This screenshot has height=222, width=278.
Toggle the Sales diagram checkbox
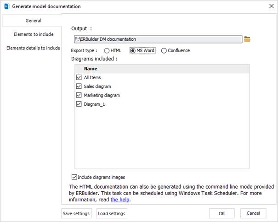pyautogui.click(x=79, y=87)
